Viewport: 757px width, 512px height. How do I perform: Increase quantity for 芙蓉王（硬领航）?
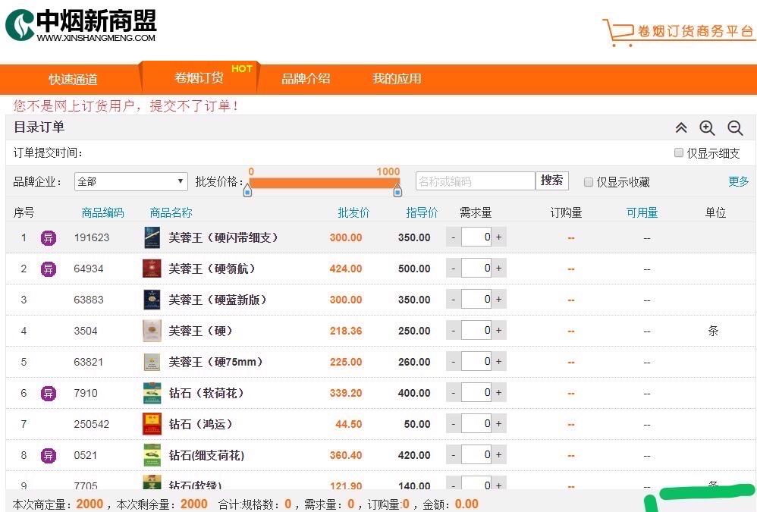coord(498,268)
